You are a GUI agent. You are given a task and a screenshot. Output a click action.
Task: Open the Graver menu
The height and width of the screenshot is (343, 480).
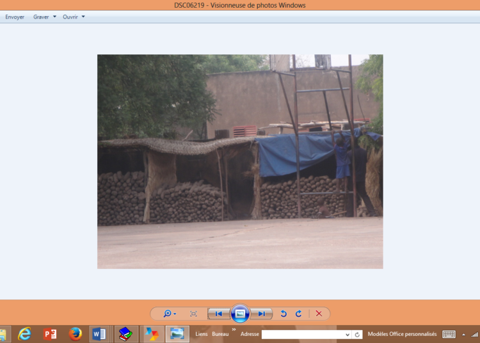[x=41, y=17]
